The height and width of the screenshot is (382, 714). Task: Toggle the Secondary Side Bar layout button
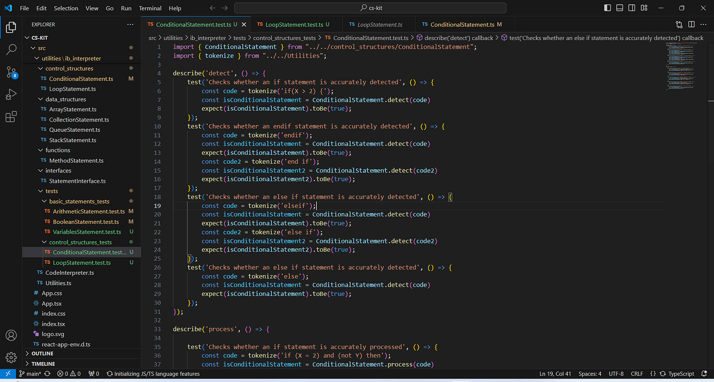point(632,8)
